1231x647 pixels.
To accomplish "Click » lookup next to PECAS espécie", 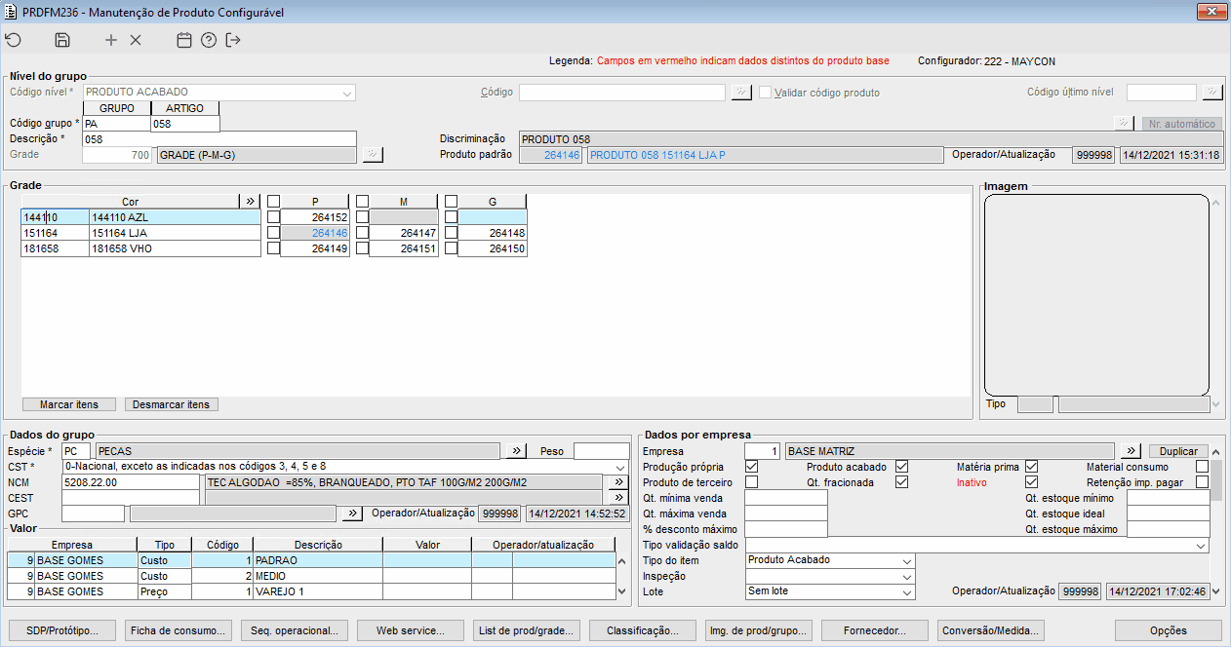I will [x=517, y=451].
